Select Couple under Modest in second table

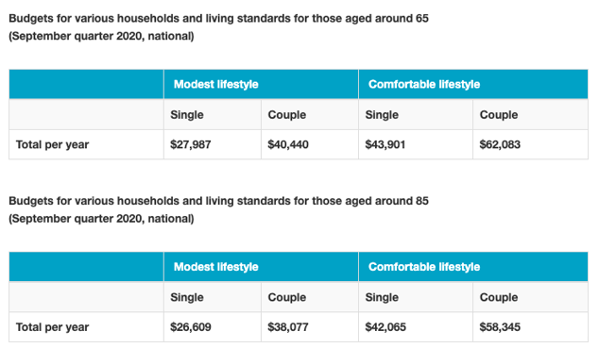coord(287,297)
